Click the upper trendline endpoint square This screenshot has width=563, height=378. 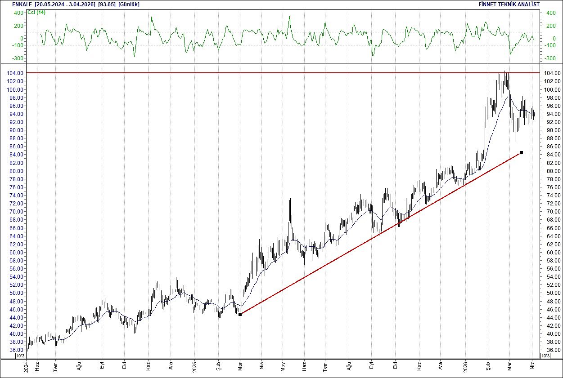pos(521,153)
